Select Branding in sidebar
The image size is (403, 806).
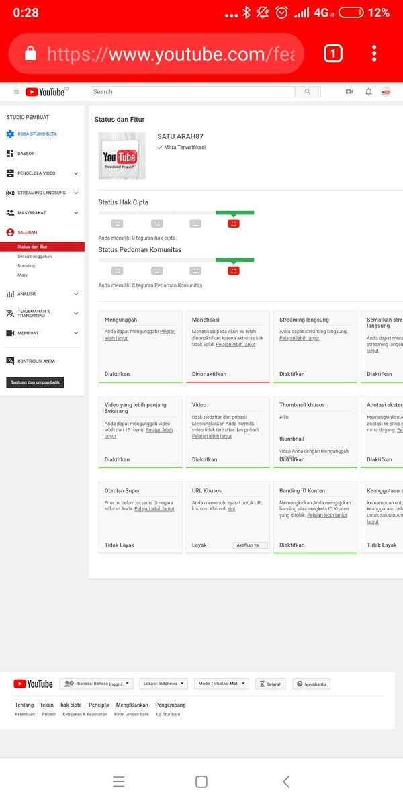click(26, 266)
